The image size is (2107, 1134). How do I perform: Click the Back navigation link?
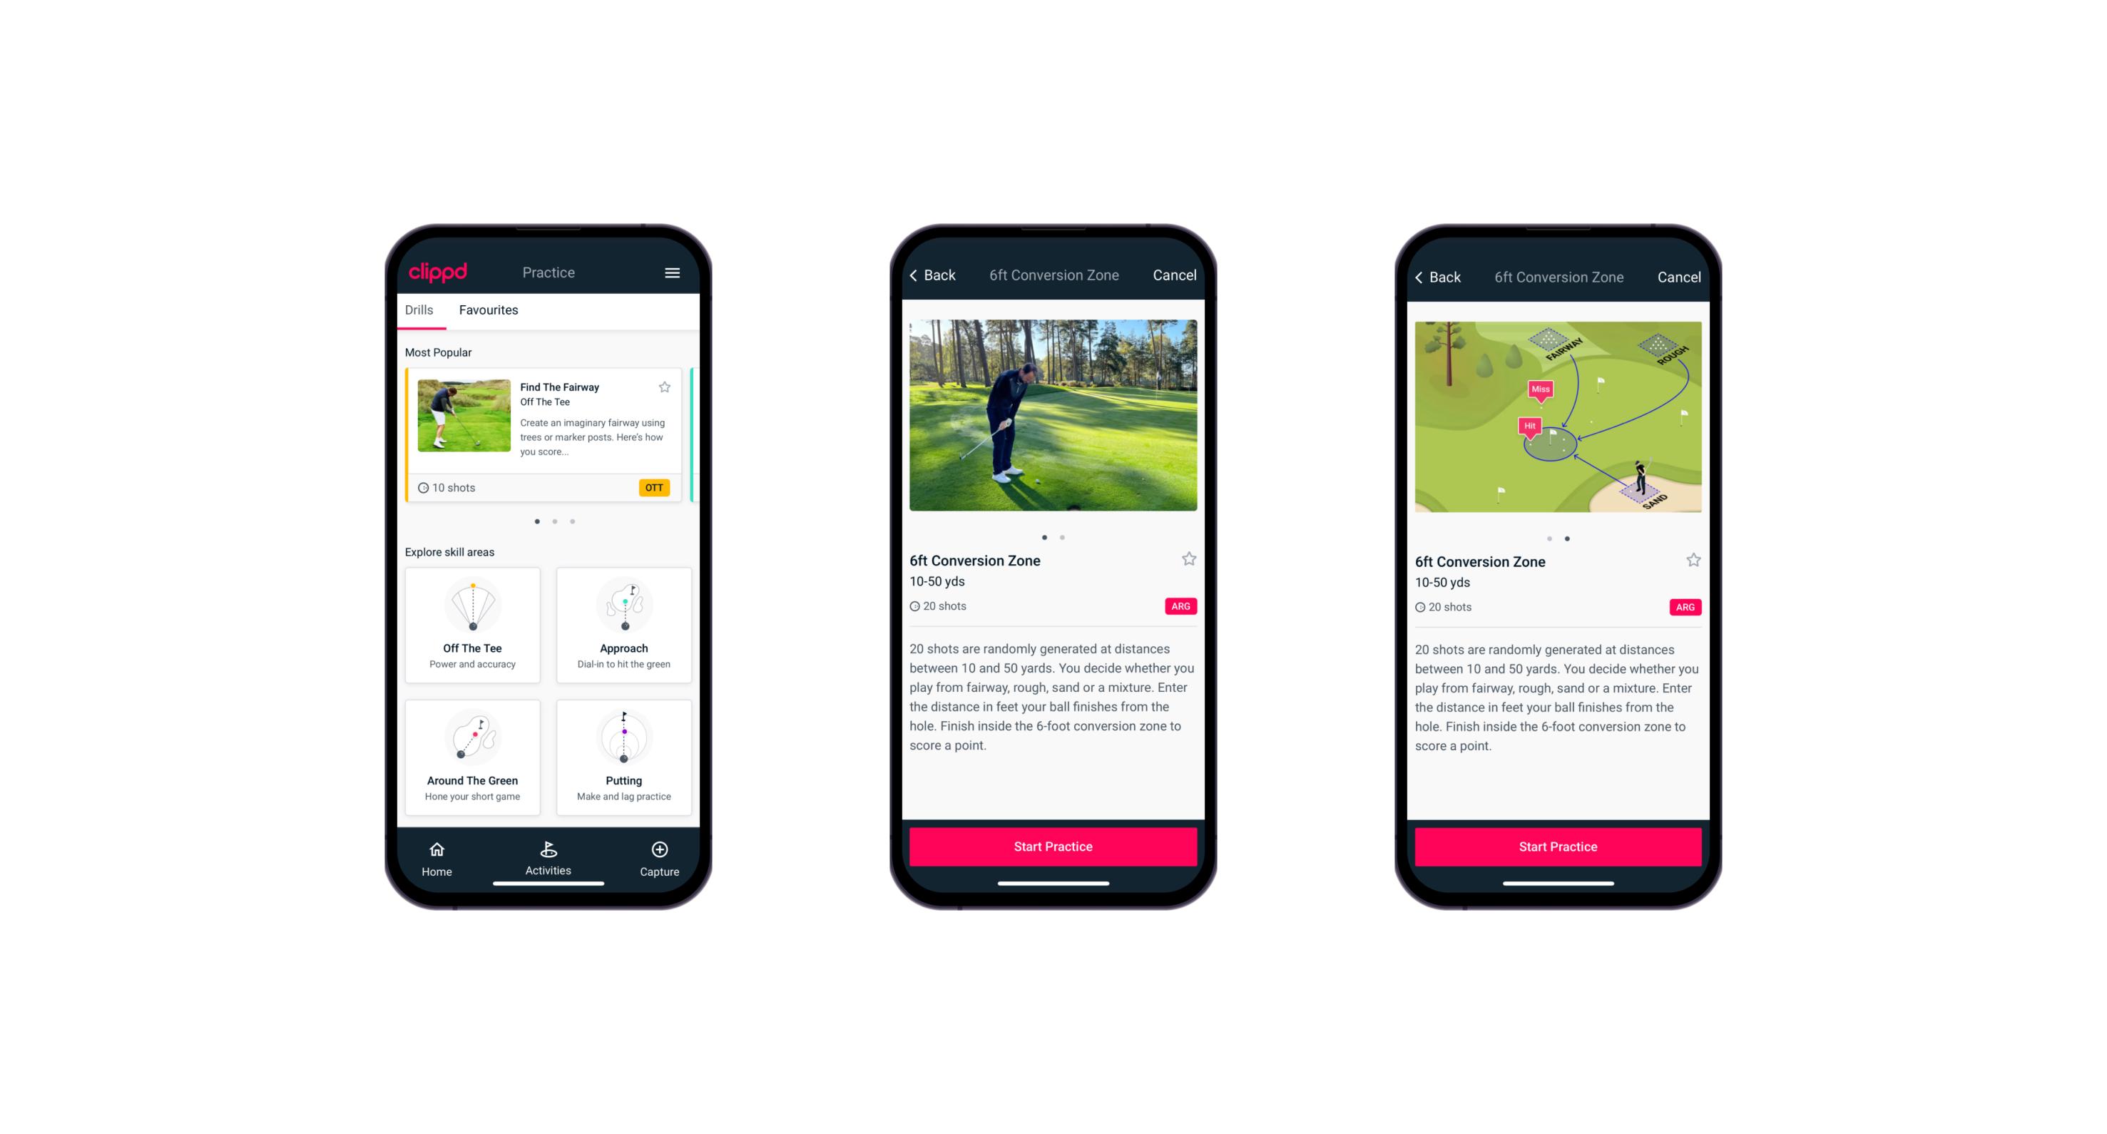coord(936,275)
